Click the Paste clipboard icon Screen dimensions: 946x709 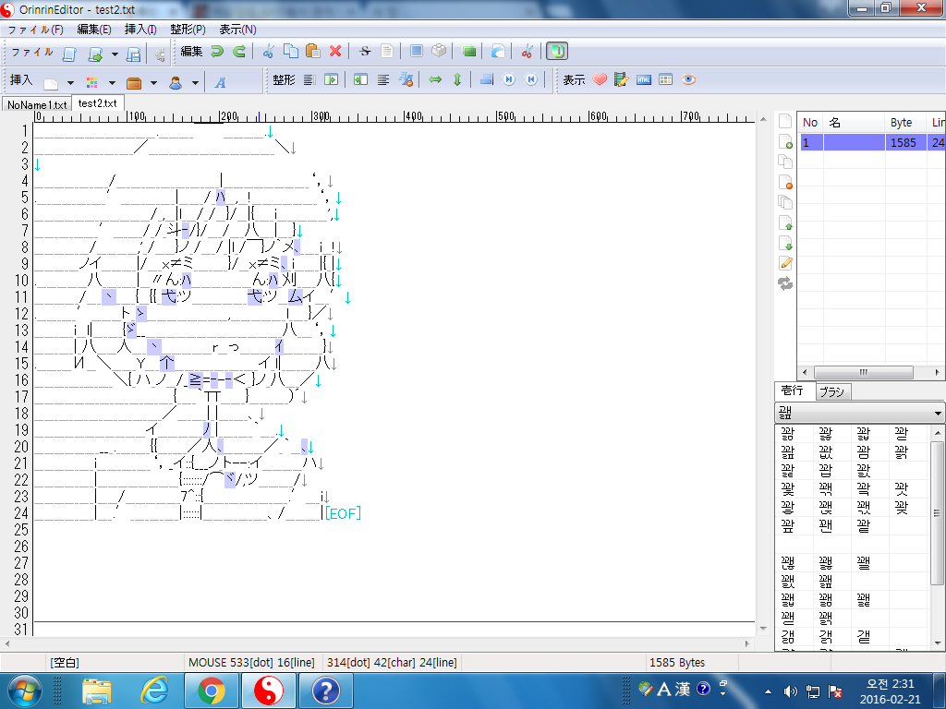pos(312,52)
